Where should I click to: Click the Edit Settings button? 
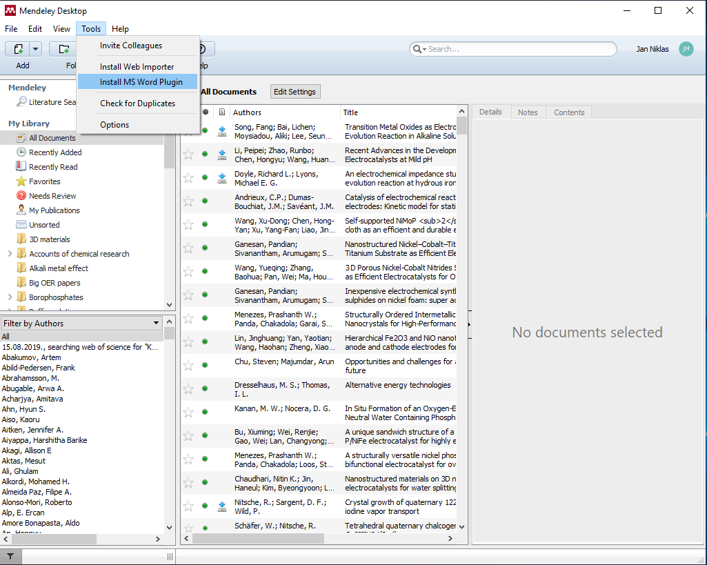(295, 92)
